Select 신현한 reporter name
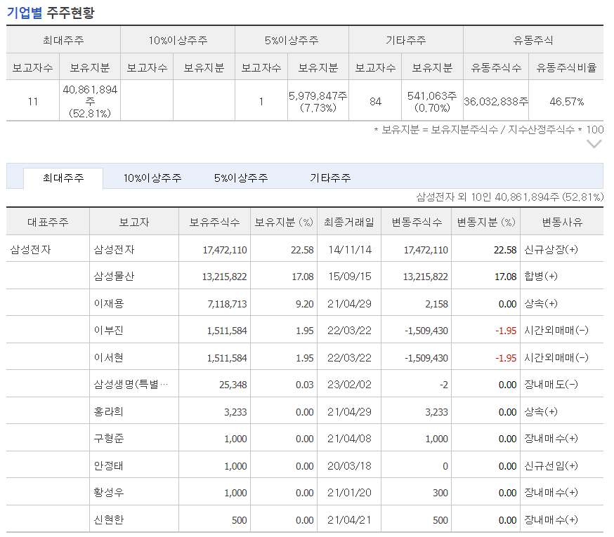The height and width of the screenshot is (537, 614). pos(109,519)
